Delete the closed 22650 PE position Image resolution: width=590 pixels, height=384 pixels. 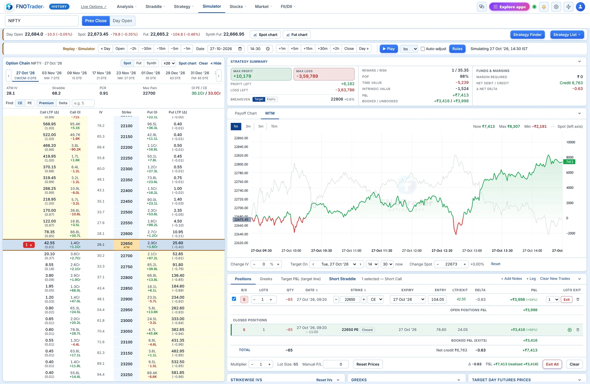click(578, 330)
